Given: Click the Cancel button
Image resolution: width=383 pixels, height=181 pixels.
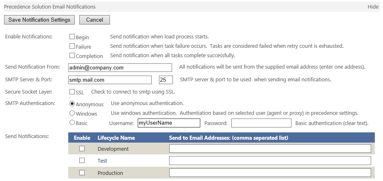Looking at the screenshot, I should tap(94, 20).
